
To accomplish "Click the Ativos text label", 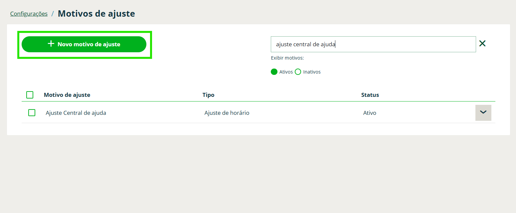I will 286,72.
